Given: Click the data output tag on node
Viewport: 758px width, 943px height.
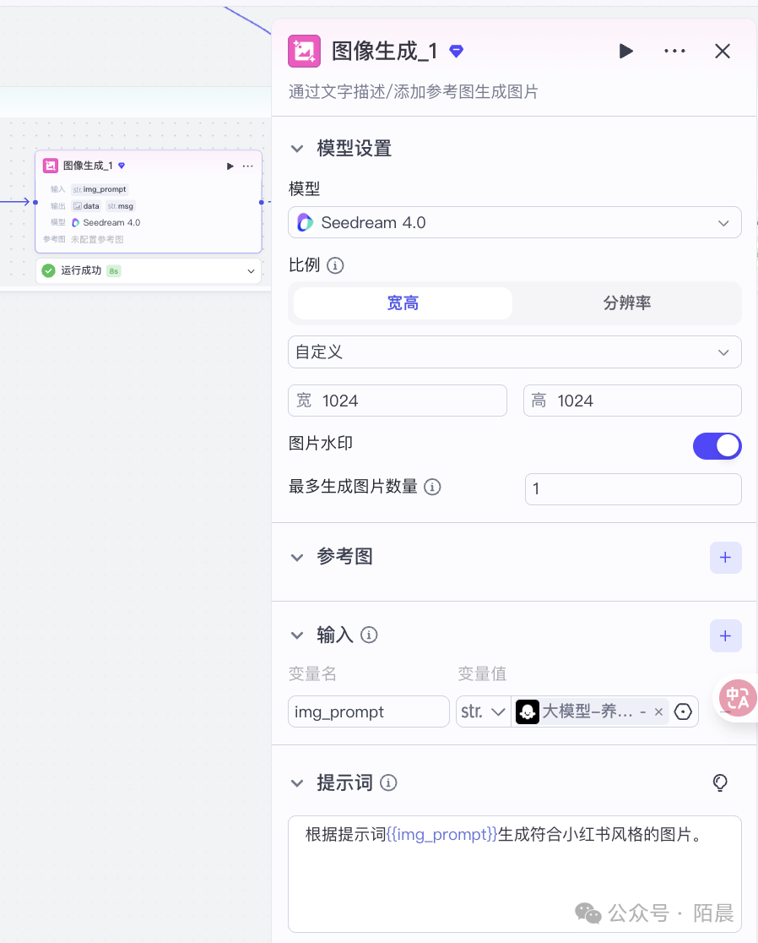Looking at the screenshot, I should point(86,206).
